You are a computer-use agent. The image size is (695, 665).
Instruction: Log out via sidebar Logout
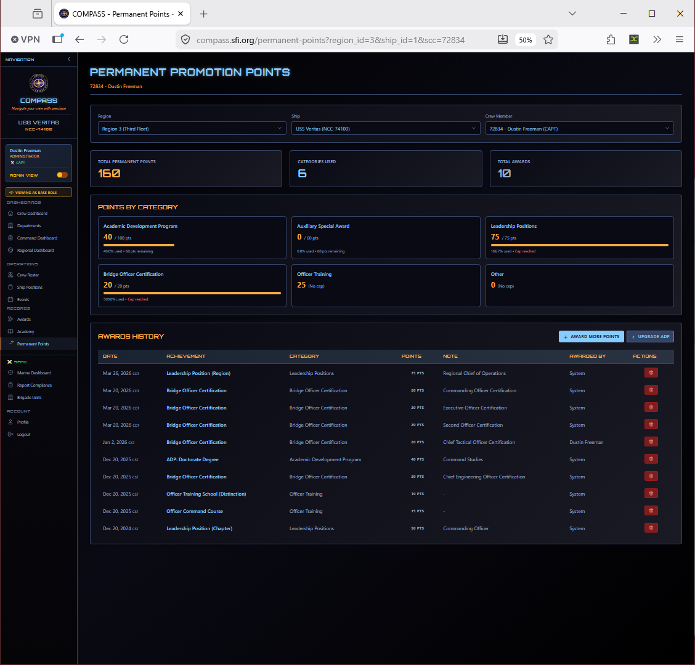click(x=23, y=435)
